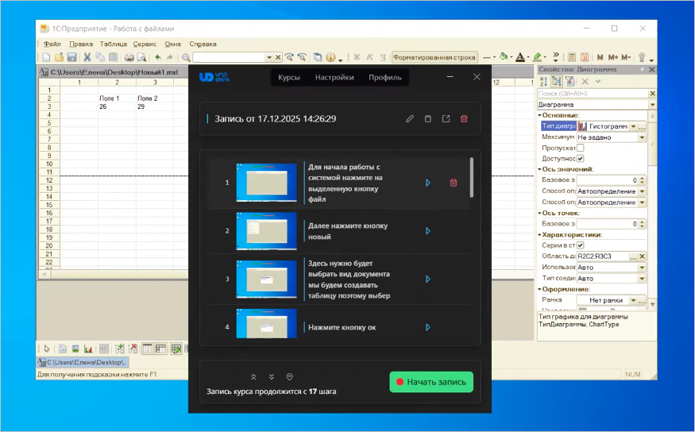Click the font color A icon
This screenshot has height=432, width=695.
point(520,57)
